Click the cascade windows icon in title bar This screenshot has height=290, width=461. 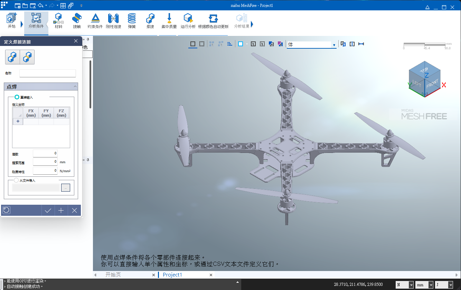(x=70, y=6)
